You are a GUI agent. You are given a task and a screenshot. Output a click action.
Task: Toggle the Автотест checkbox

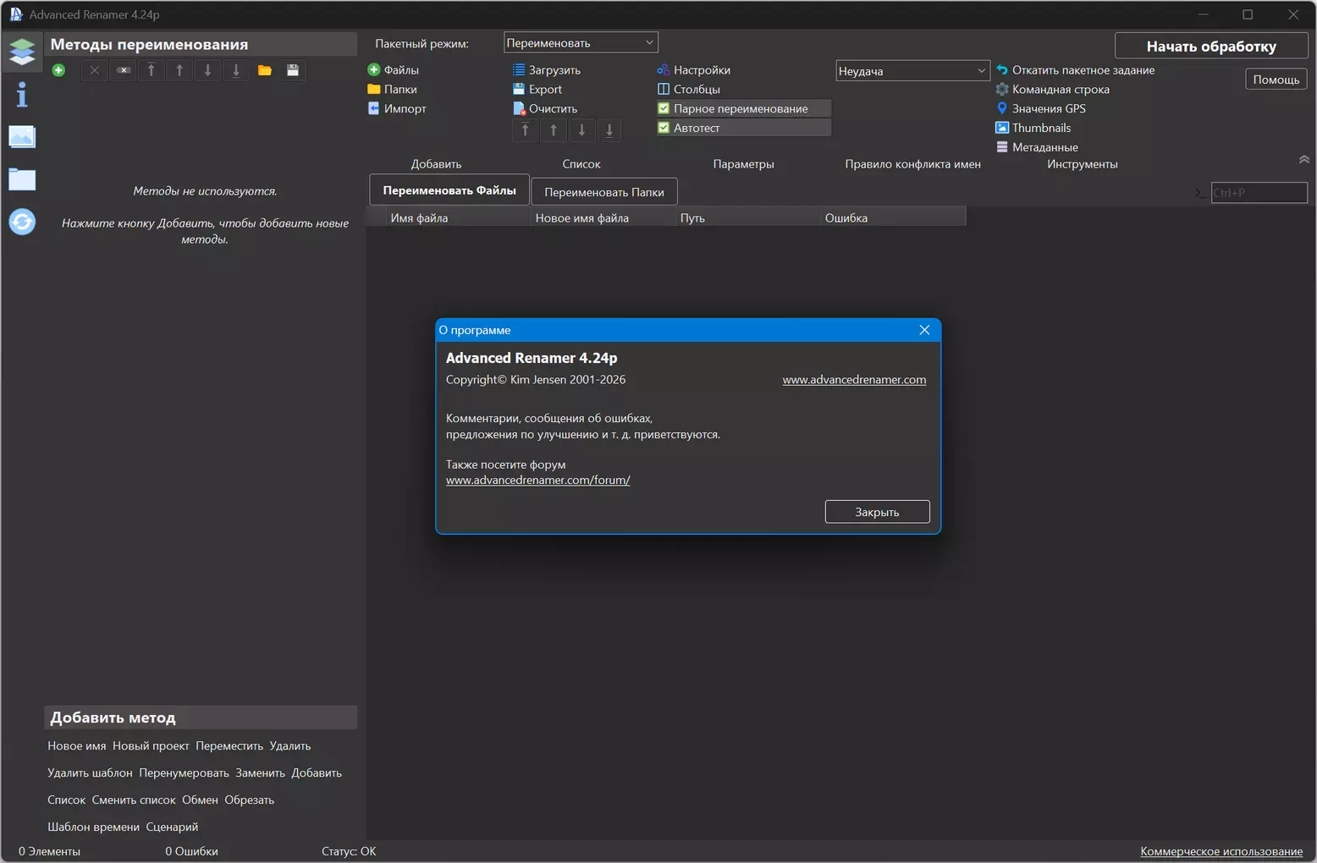tap(664, 128)
